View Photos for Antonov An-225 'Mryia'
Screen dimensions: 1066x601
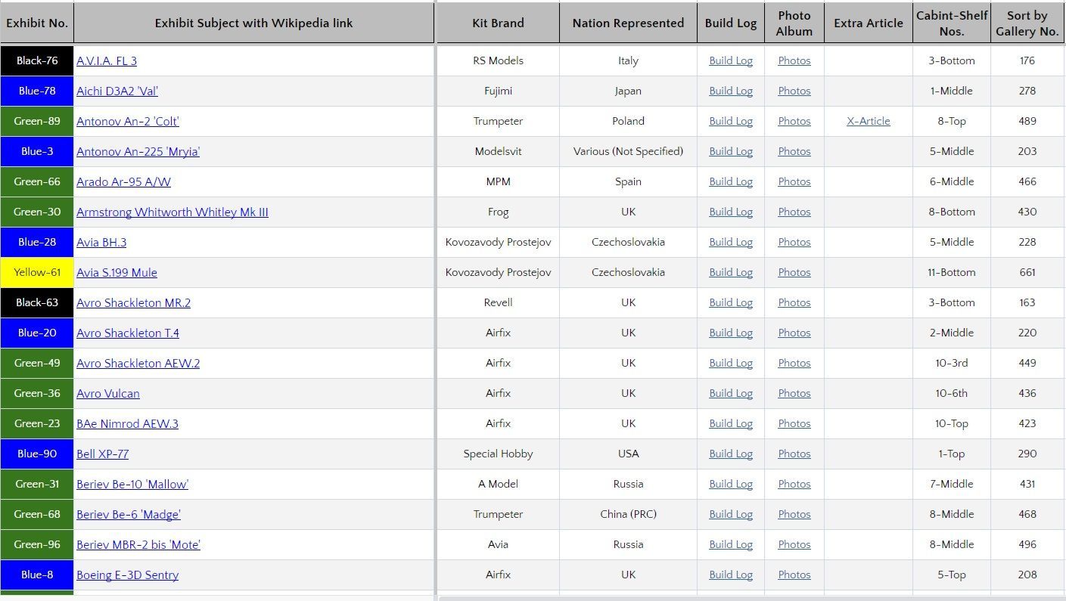click(x=794, y=151)
